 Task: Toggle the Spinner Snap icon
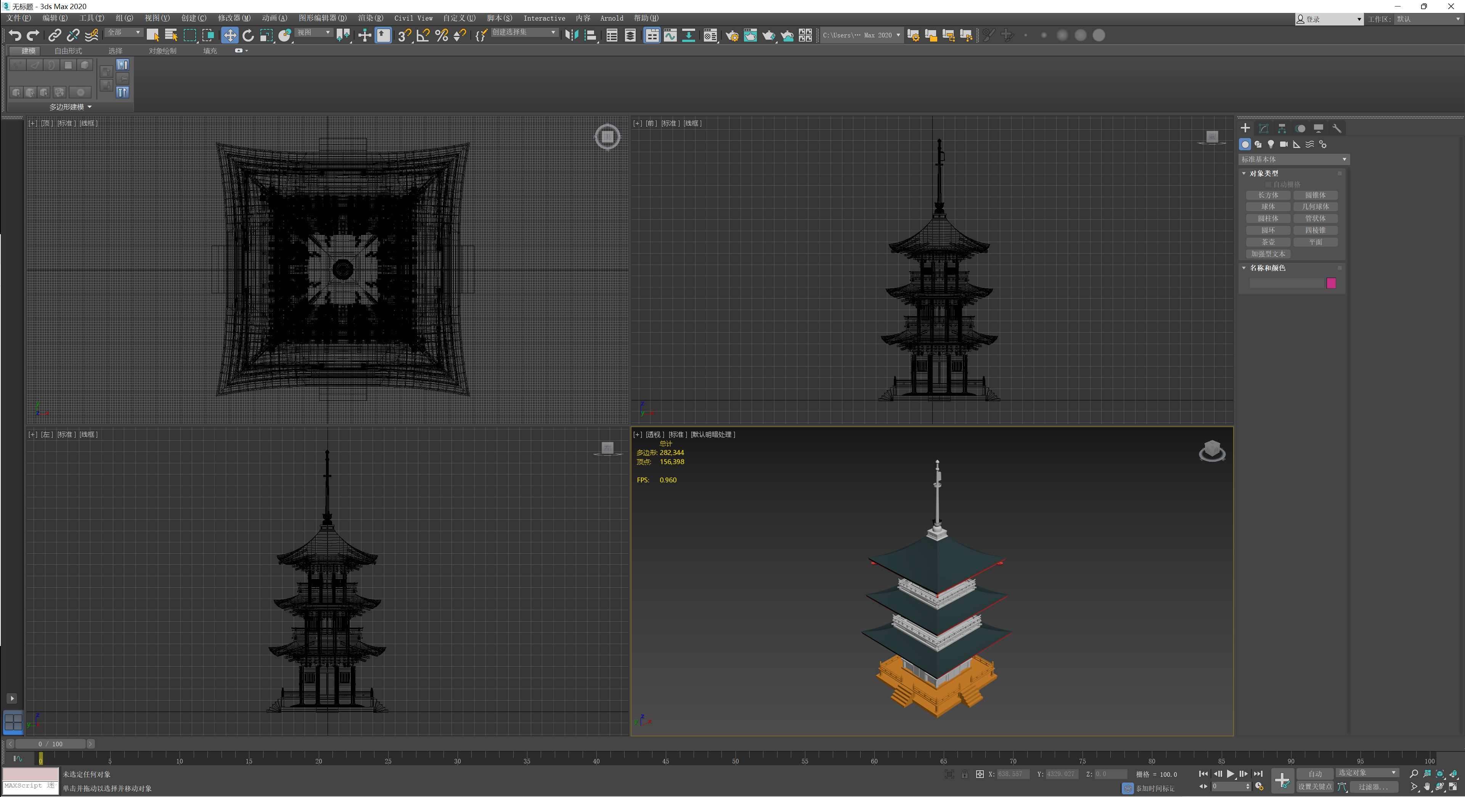tap(459, 35)
